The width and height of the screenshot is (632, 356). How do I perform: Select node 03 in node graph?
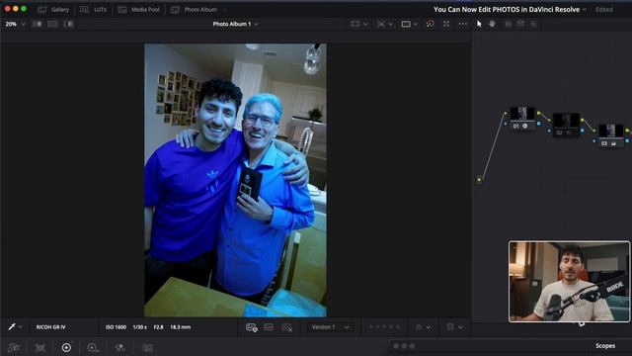(x=611, y=135)
